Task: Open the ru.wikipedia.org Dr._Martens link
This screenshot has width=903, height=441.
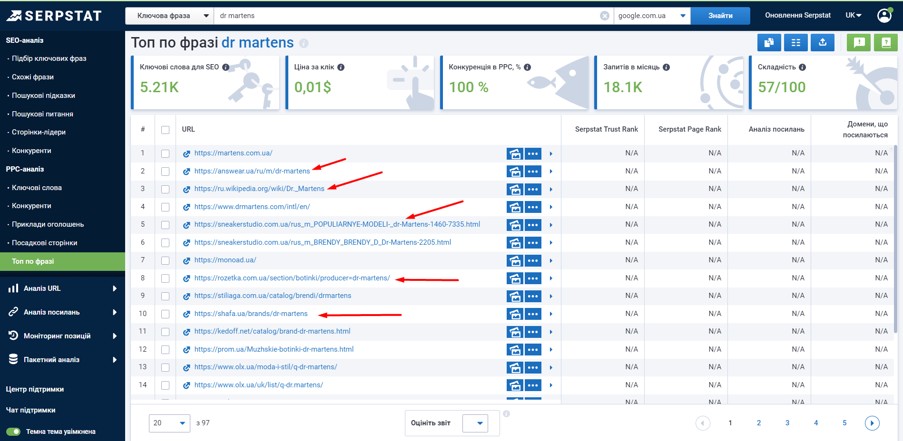Action: pos(259,189)
